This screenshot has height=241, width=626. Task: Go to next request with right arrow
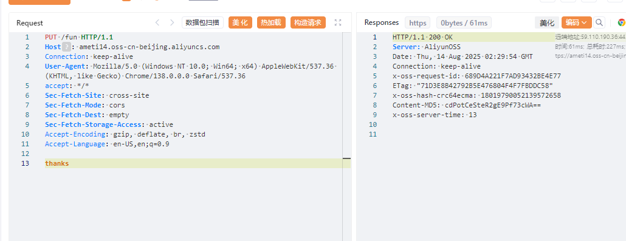tap(172, 22)
